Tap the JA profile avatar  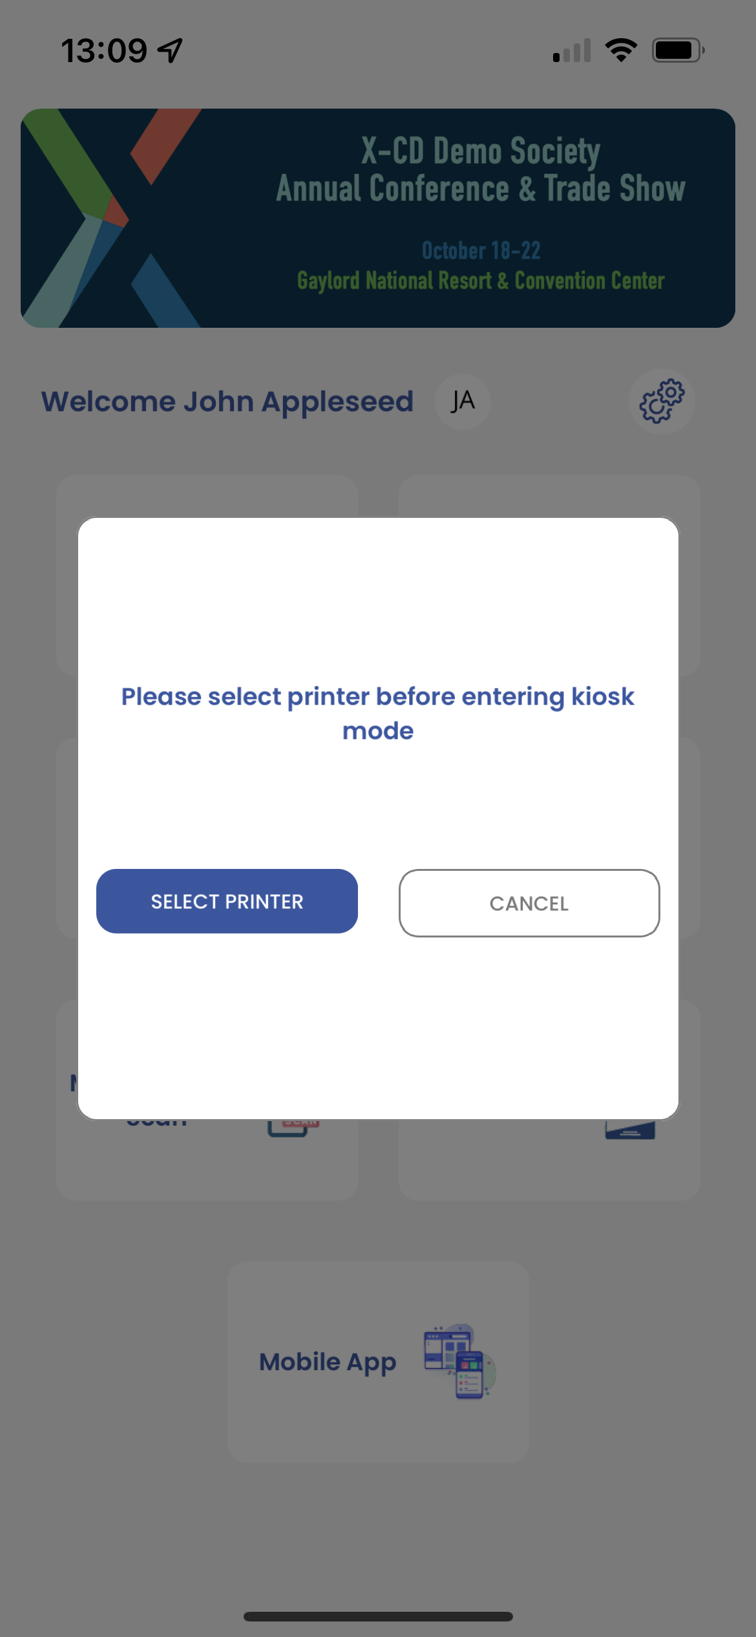[463, 401]
